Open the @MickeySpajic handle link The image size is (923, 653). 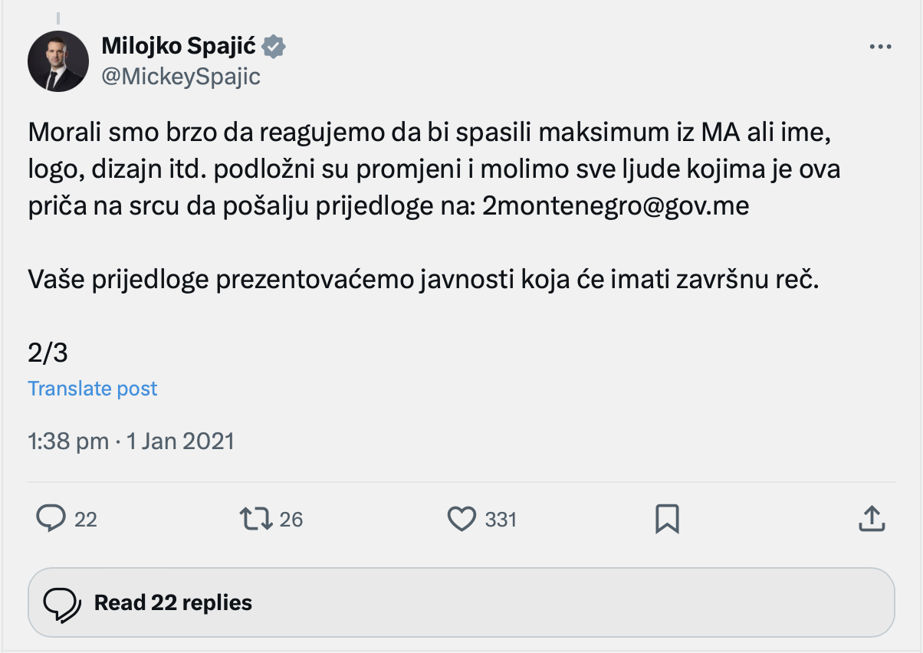(x=181, y=77)
